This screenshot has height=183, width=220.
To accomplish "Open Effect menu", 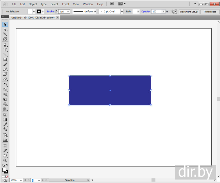I will coord(66,4).
